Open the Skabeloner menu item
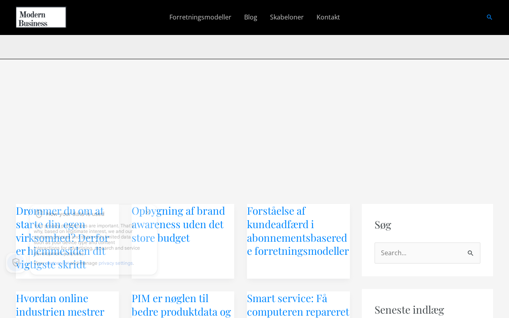Screen dimensions: 509x318 click(x=287, y=17)
